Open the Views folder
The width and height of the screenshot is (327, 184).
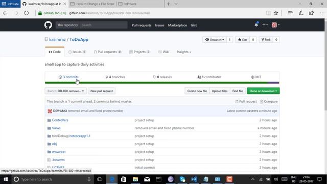(56, 128)
